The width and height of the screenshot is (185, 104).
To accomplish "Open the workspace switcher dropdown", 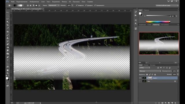I will coord(167,5).
